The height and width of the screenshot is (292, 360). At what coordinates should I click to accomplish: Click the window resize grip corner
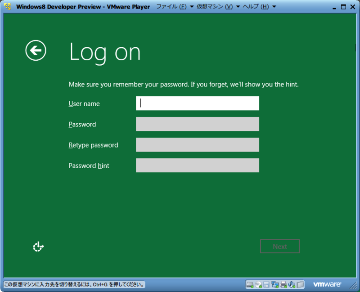[353, 285]
